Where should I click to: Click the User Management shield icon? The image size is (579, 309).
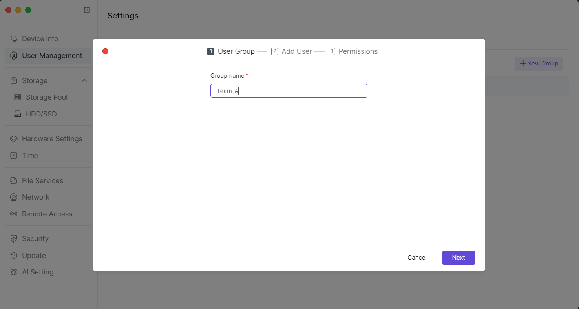pos(14,56)
